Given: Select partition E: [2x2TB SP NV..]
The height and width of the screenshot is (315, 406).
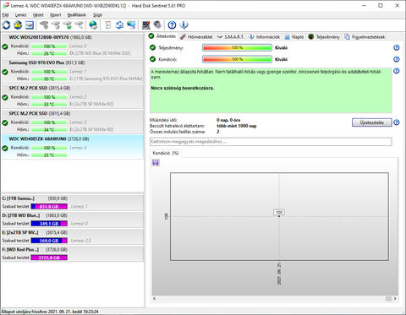Looking at the screenshot, I should pyautogui.click(x=72, y=236).
